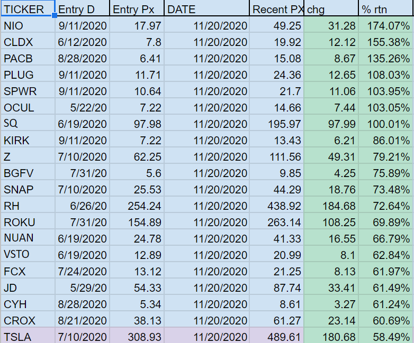This screenshot has height=343, width=414.
Task: Select FCX entry date 7/24/2020
Action: click(82, 270)
